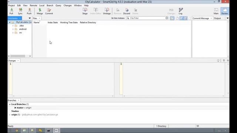Close the Commit Message tab
Screen dimensions: 237x133
(211, 18)
